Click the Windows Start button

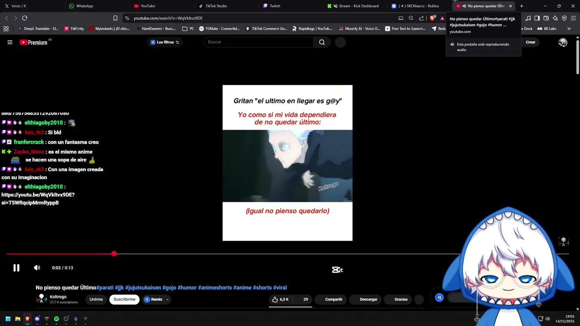coord(8,319)
